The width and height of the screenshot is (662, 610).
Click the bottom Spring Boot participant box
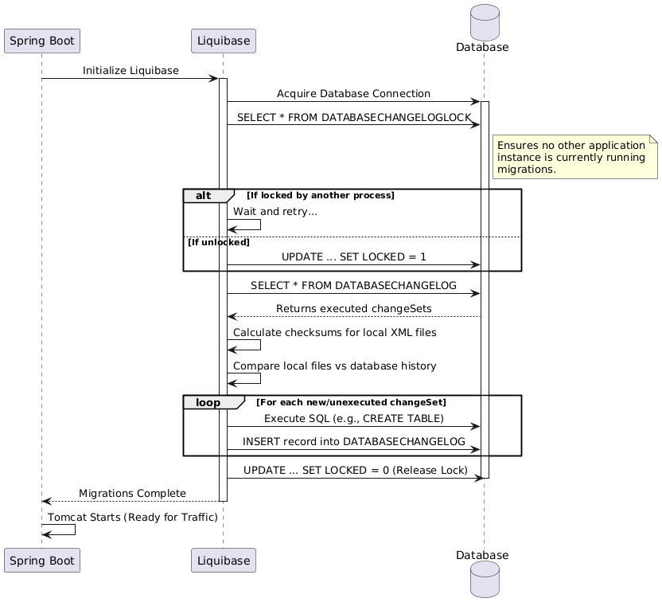click(42, 560)
